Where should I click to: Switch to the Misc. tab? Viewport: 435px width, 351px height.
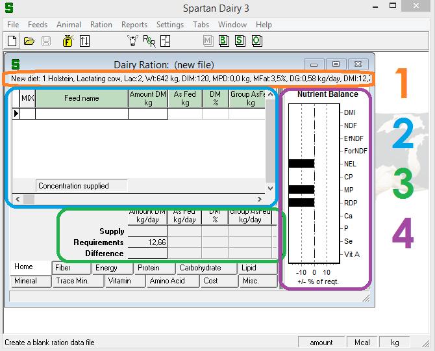(x=258, y=281)
